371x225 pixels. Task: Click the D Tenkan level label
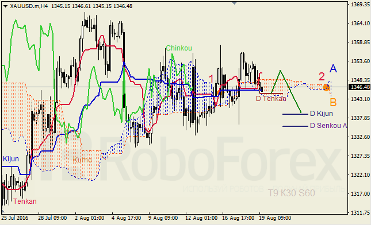coord(271,99)
